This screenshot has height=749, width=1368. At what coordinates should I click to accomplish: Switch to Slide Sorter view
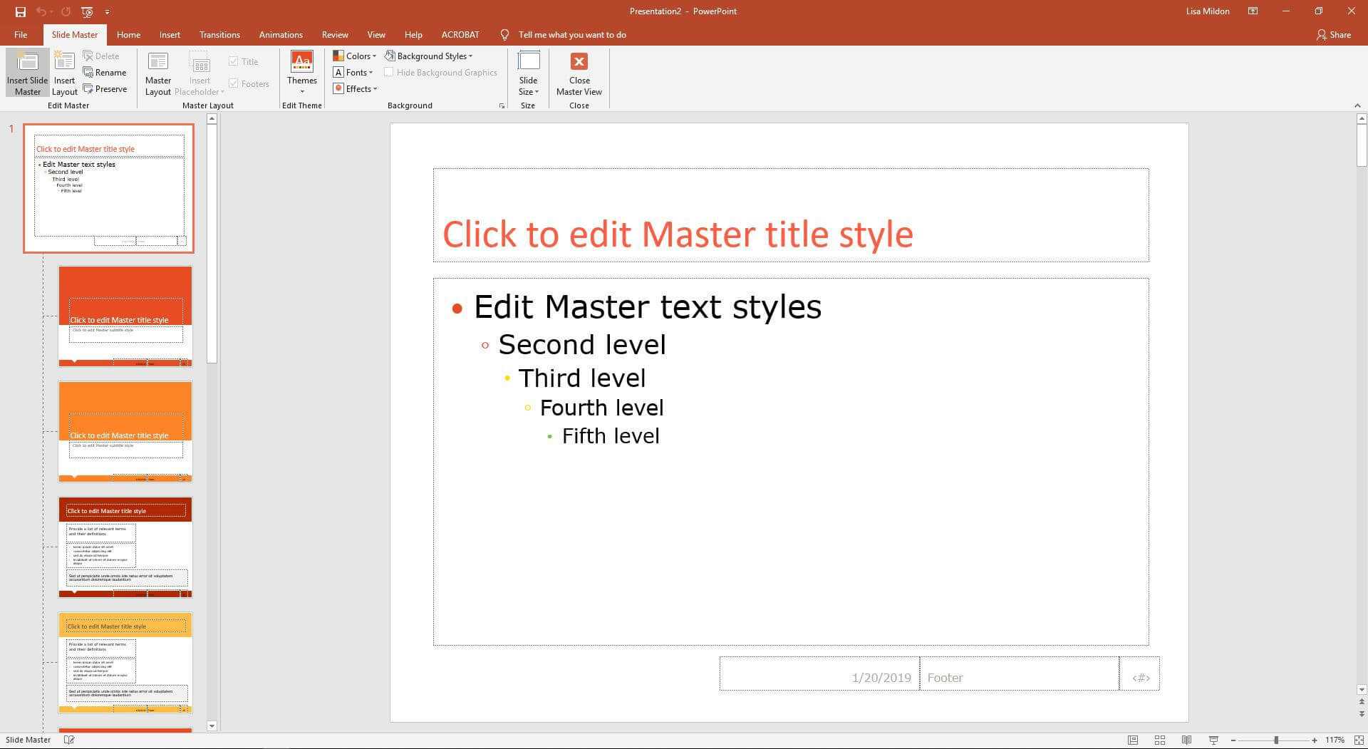pos(1160,740)
